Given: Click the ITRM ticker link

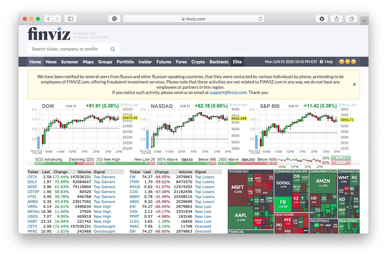Looking at the screenshot, I should [x=134, y=182].
